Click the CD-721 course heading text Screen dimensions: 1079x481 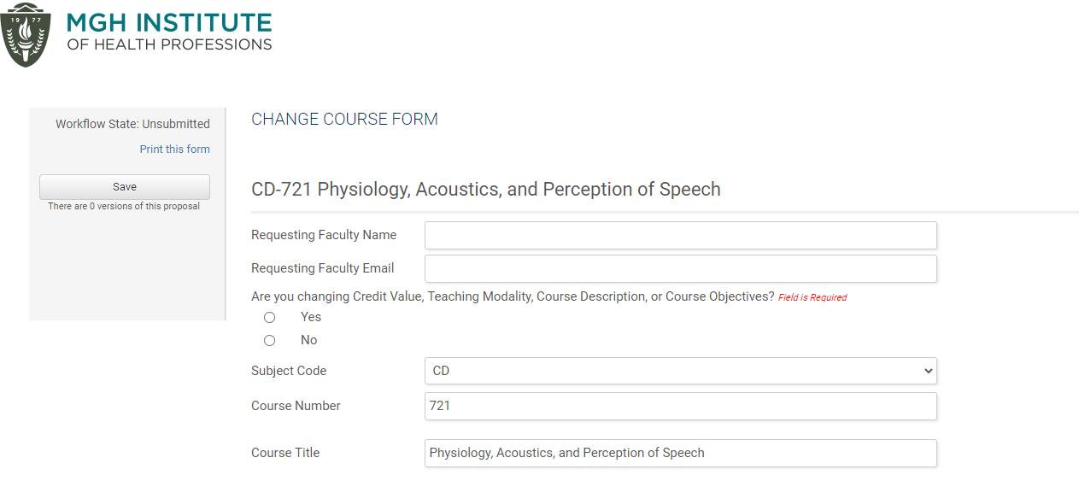click(x=485, y=189)
